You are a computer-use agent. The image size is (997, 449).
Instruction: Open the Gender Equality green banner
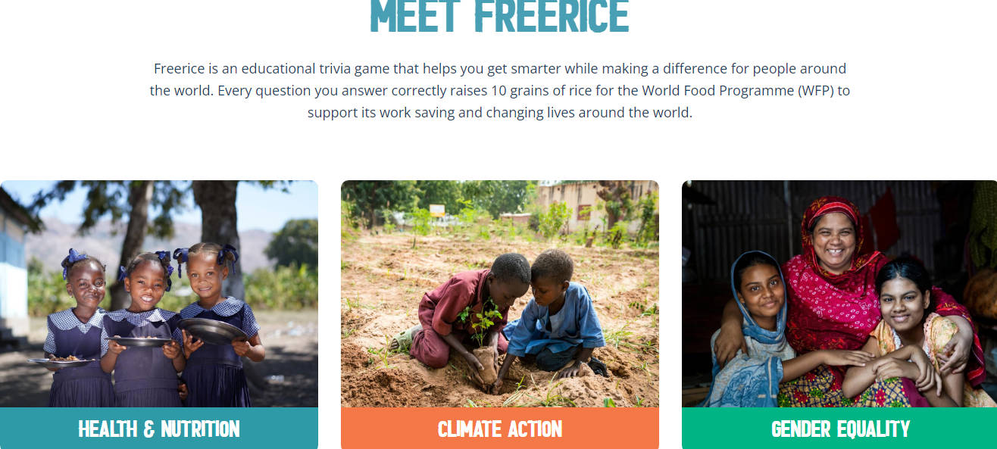[839, 429]
